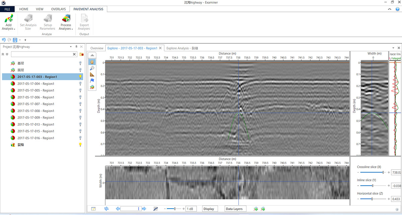Toggle visibility bulb for 裂缝 item
This screenshot has width=402, height=215.
(80, 145)
